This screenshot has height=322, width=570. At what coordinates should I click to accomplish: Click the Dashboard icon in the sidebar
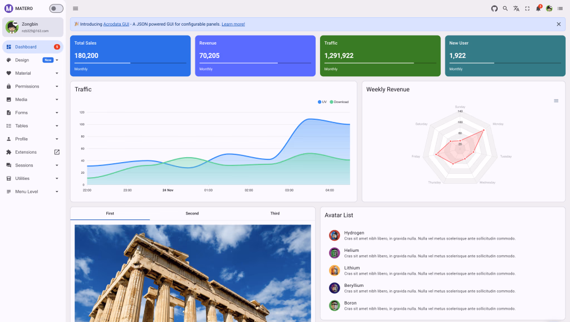point(8,47)
